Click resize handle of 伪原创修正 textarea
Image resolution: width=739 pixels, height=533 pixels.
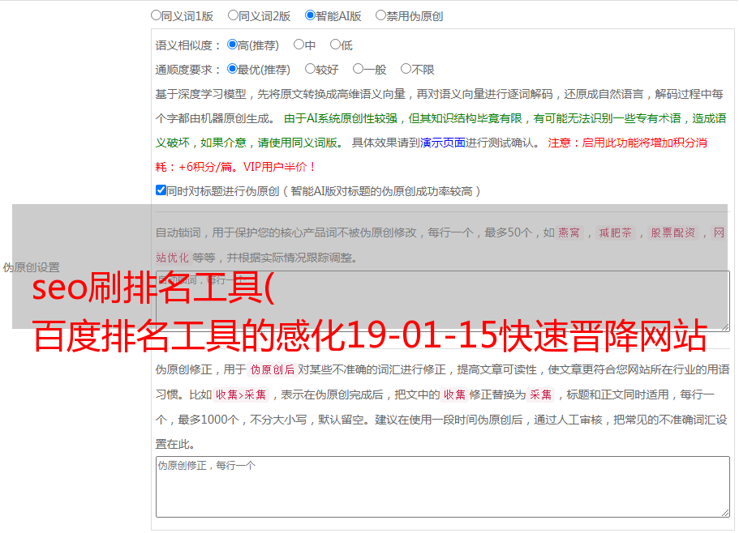tap(725, 514)
